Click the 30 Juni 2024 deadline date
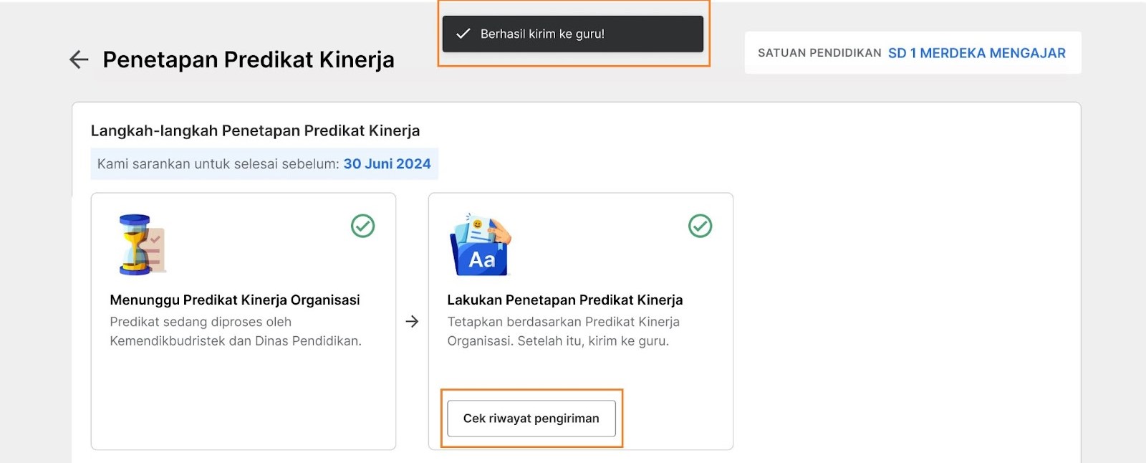1146x463 pixels. [387, 163]
